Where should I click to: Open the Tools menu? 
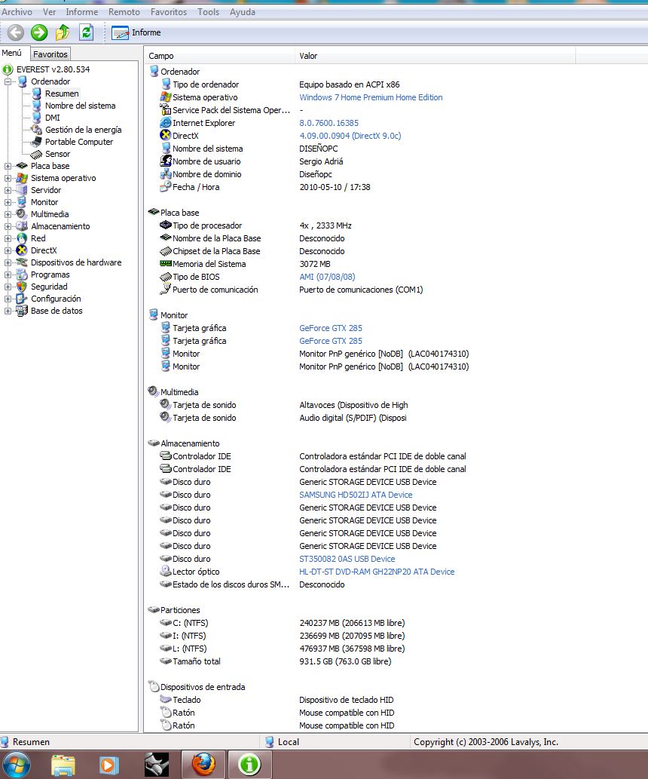click(x=209, y=12)
